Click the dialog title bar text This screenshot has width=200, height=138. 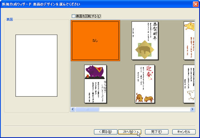coord(41,4)
